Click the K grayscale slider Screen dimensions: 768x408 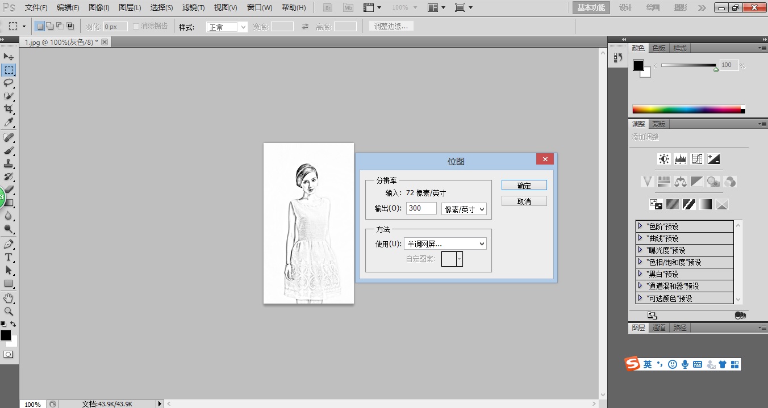click(x=688, y=66)
